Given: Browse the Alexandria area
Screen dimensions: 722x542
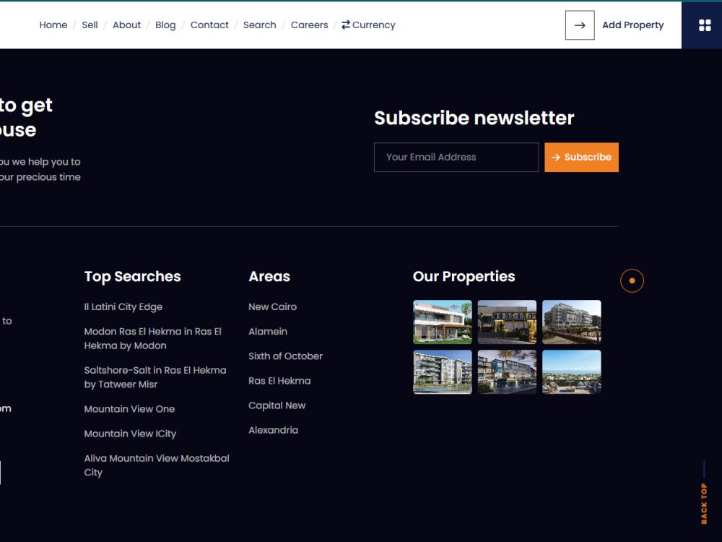Looking at the screenshot, I should pos(274,430).
